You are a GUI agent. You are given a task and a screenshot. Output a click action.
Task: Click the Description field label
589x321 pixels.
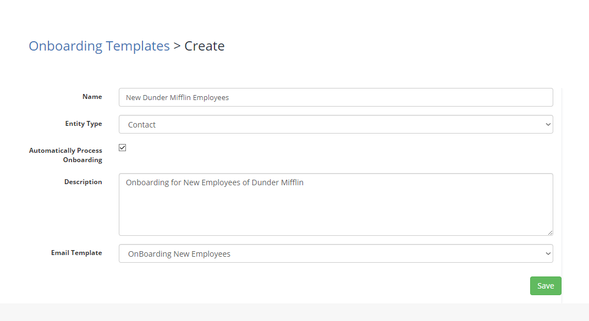point(83,182)
